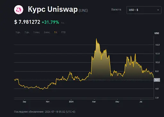Click the March price peak on chart

[96, 39]
